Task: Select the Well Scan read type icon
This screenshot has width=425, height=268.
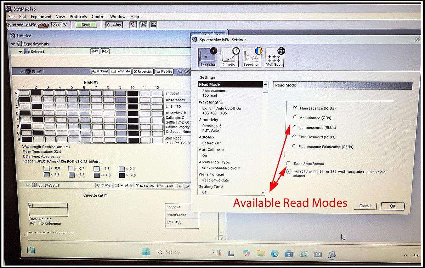Action: (274, 56)
